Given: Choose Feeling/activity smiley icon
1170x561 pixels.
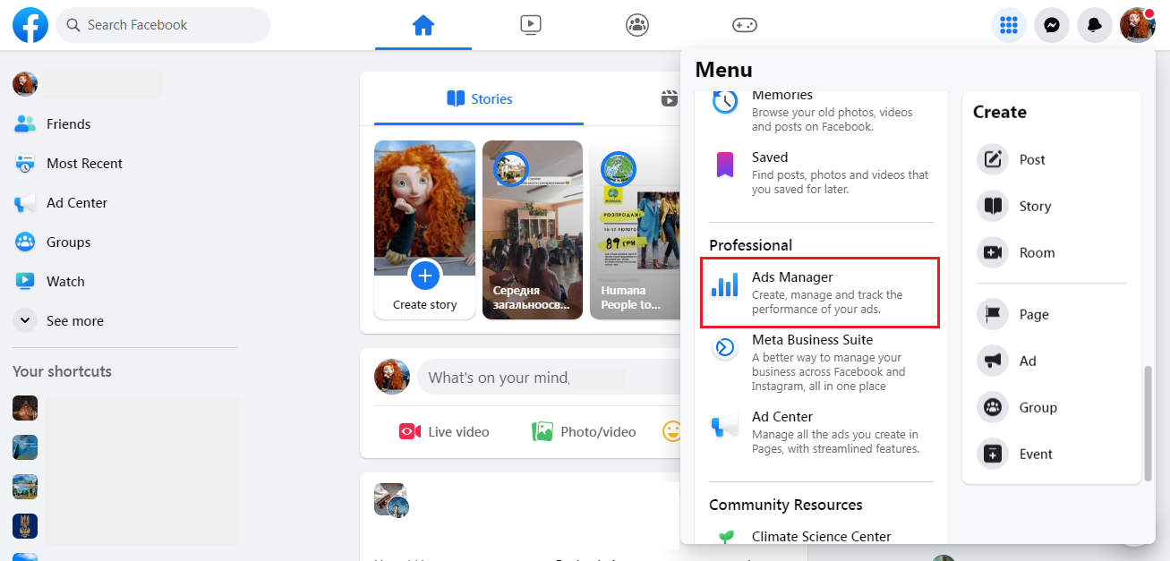Looking at the screenshot, I should [x=671, y=432].
